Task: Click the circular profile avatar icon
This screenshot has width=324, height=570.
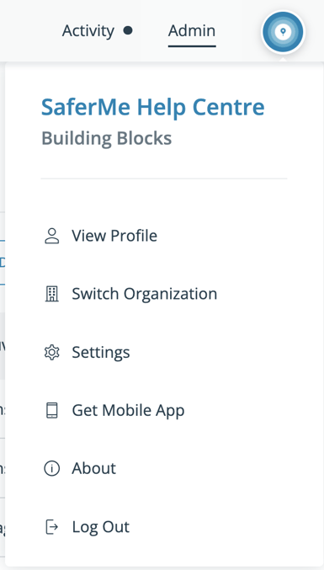Action: pos(283,32)
